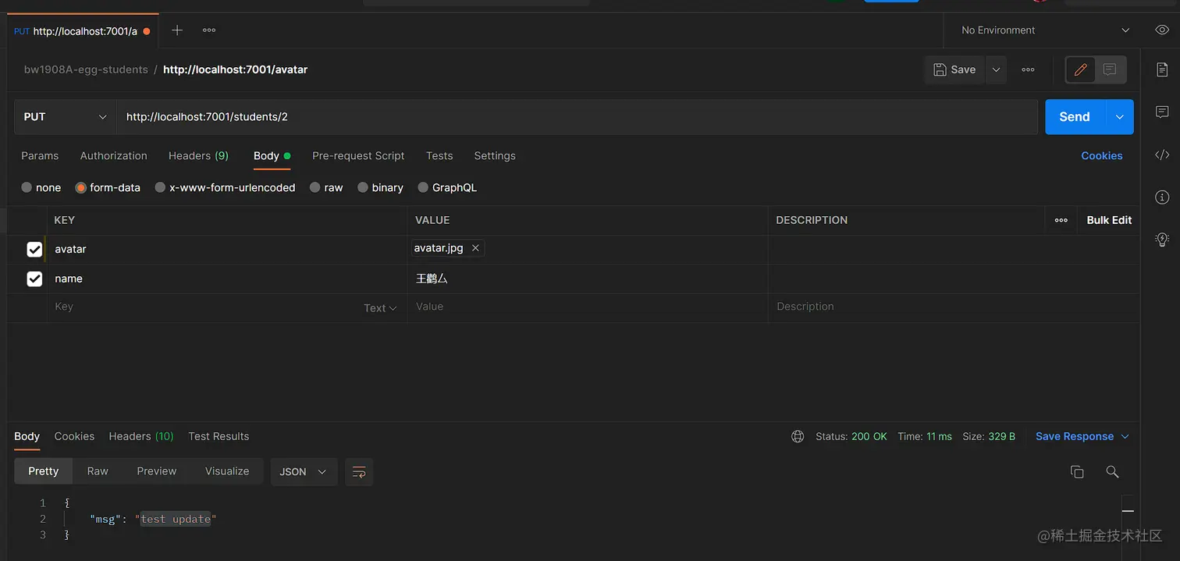Viewport: 1180px width, 561px height.
Task: Select the Visualize response view
Action: (x=227, y=471)
